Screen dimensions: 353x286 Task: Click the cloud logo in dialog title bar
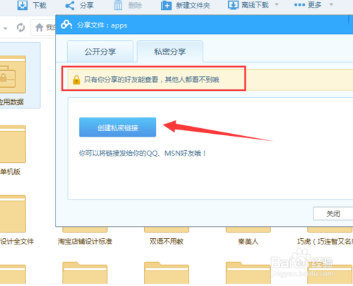(x=66, y=25)
